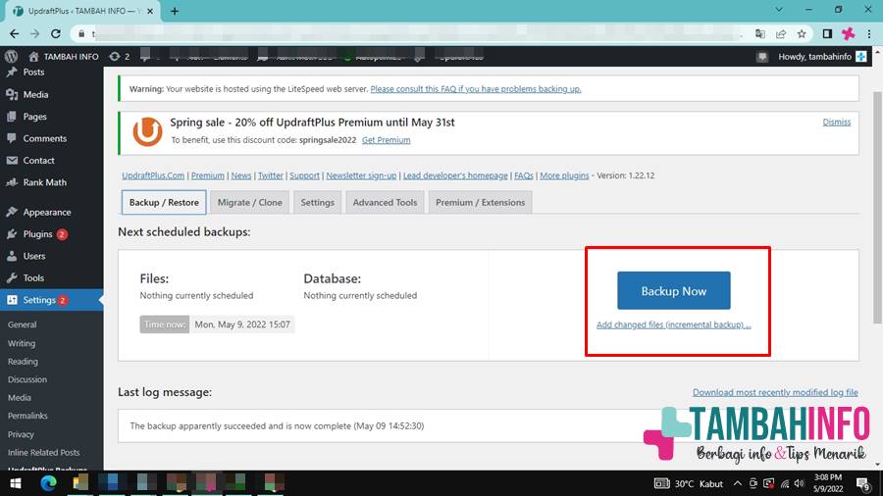Image resolution: width=883 pixels, height=496 pixels.
Task: Open Writing settings submenu
Action: (x=22, y=343)
